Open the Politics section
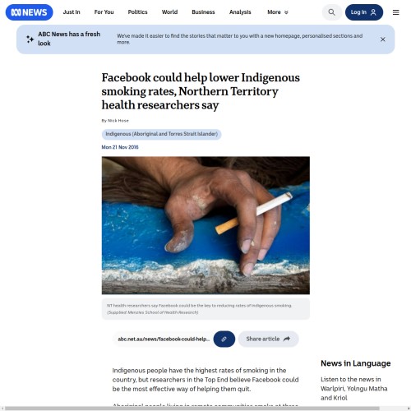411x411 pixels. pos(137,12)
